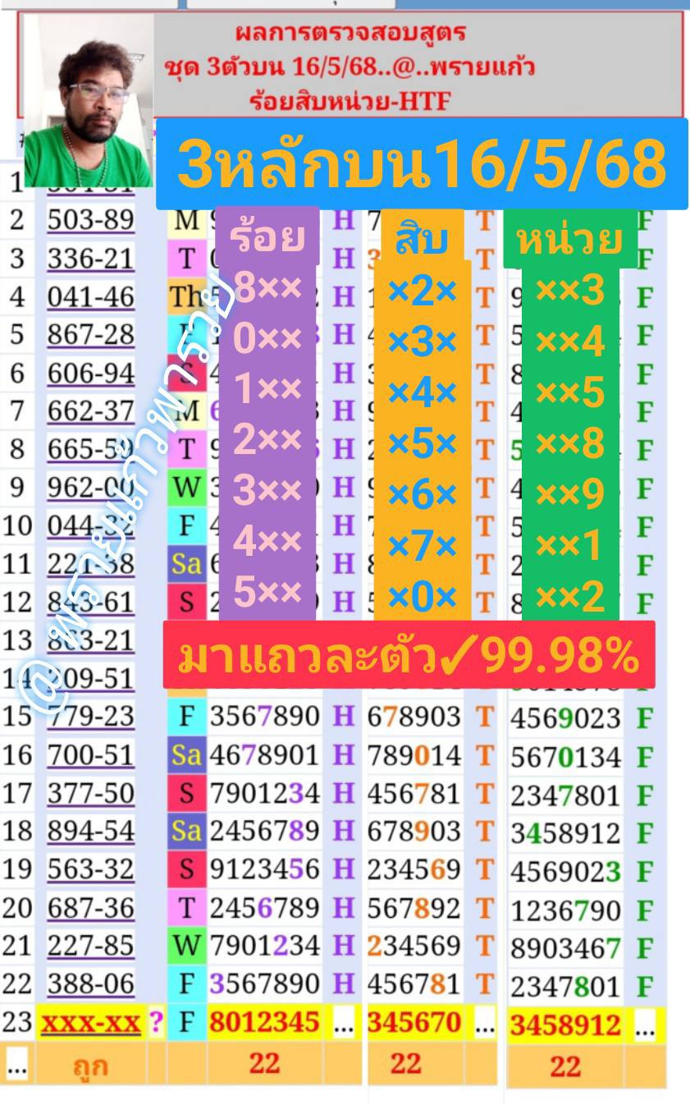
Task: Click the ellipsis cell beside 345670
Action: pos(486,1024)
